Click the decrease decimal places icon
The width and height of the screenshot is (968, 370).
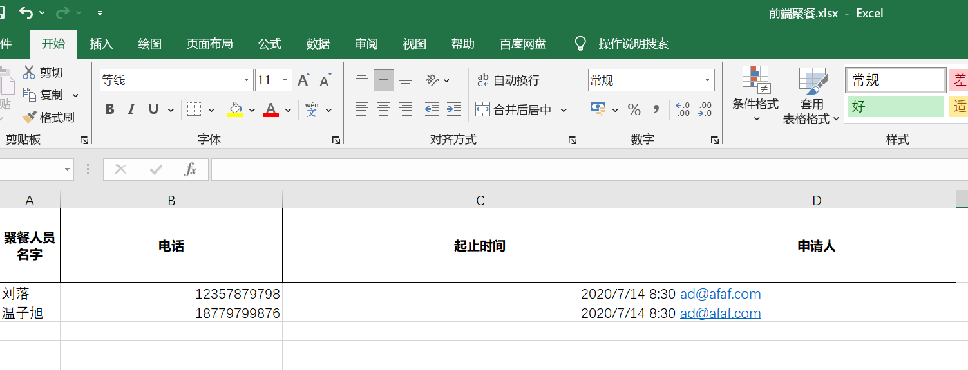click(x=705, y=109)
